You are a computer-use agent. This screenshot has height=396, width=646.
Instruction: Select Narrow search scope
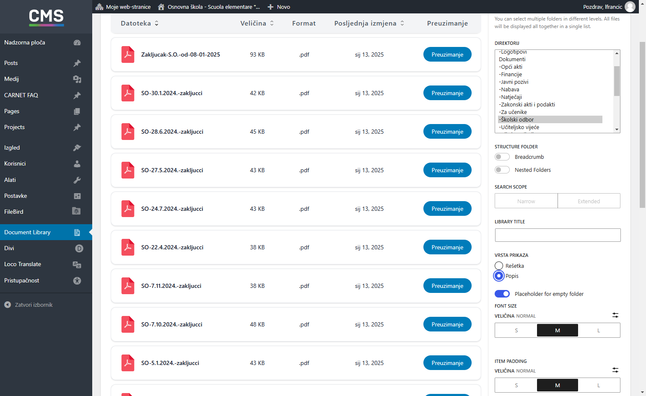pyautogui.click(x=526, y=201)
